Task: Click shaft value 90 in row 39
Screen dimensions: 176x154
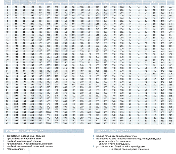Action: [146, 112]
